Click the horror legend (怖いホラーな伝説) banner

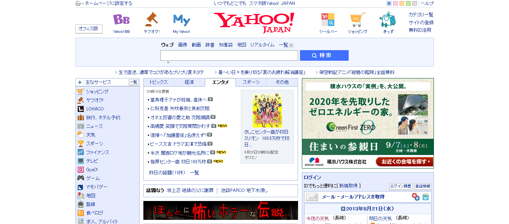[221, 210]
